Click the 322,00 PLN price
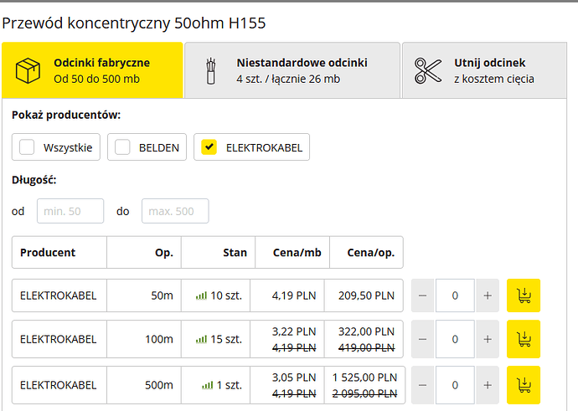This screenshot has height=411, width=578. pos(366,331)
